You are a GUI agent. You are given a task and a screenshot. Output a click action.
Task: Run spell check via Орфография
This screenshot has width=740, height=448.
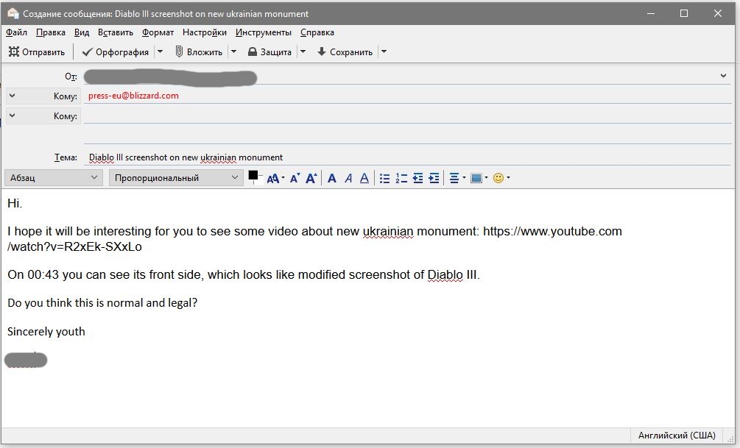[x=115, y=52]
